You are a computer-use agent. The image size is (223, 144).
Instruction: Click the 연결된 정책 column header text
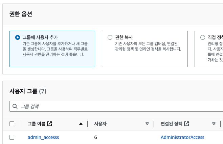click(x=171, y=124)
